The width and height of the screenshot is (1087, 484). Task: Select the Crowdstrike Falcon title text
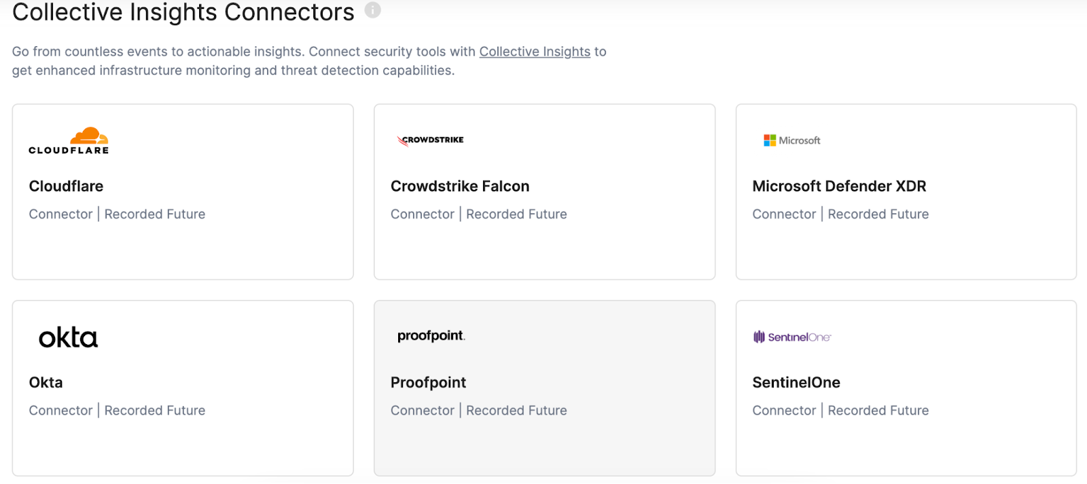(460, 186)
